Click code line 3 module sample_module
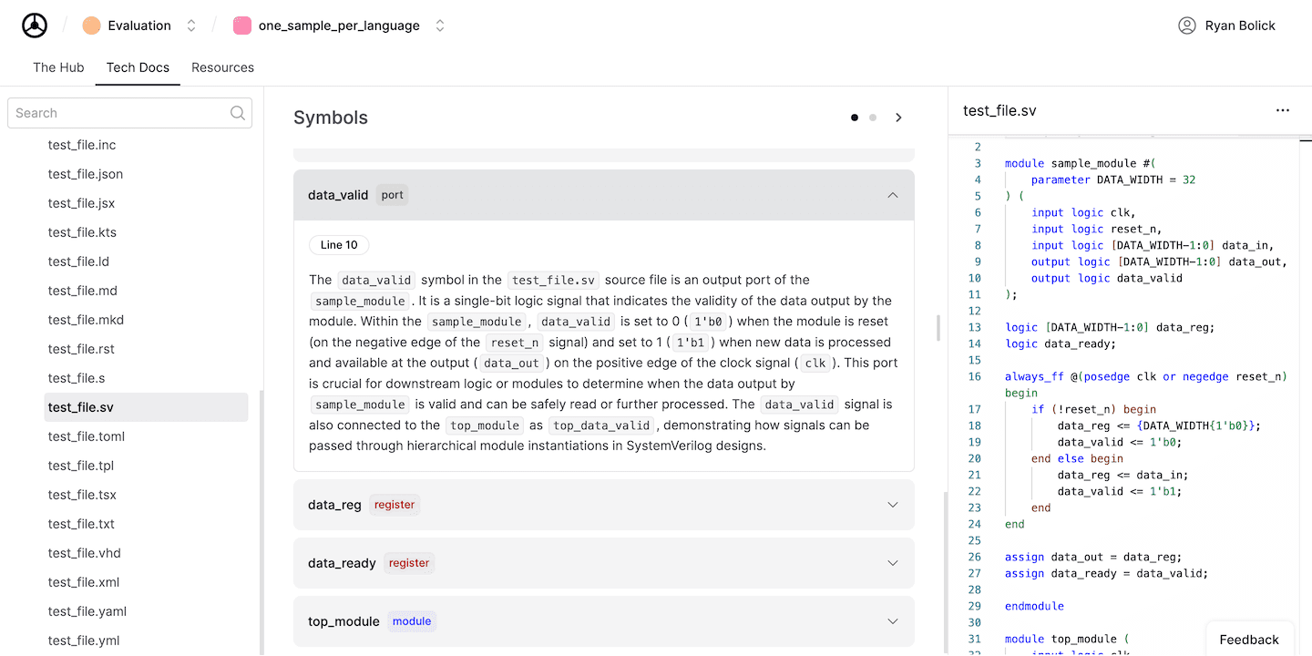The height and width of the screenshot is (656, 1312). pyautogui.click(x=1080, y=163)
